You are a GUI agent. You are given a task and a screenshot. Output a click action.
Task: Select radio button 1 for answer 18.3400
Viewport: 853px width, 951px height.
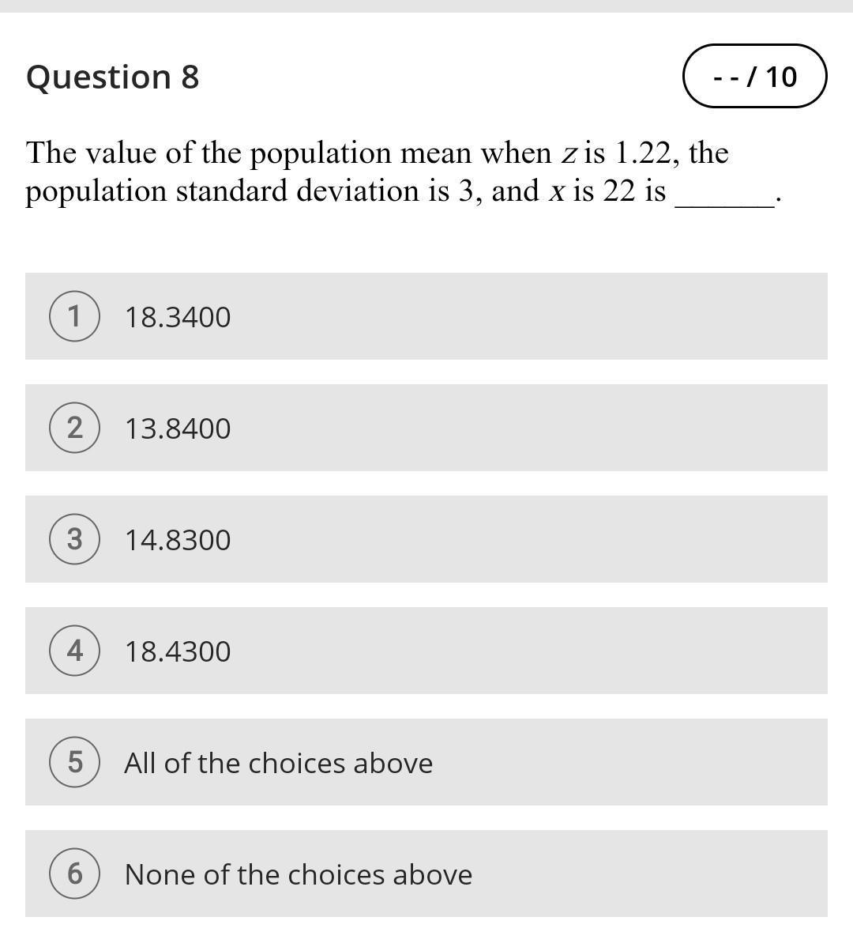[75, 316]
